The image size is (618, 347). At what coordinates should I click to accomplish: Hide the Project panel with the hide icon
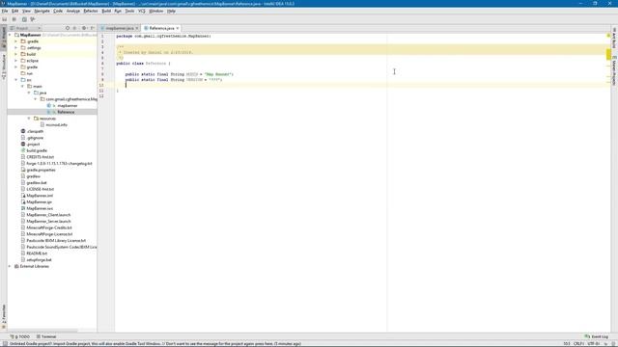[93, 28]
